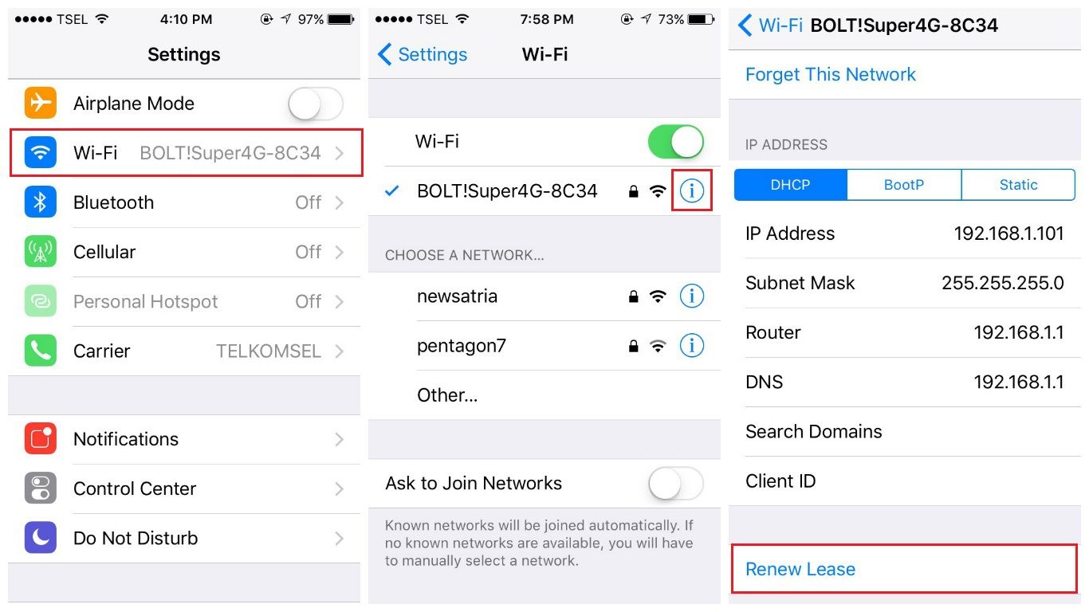The width and height of the screenshot is (1089, 612).
Task: Switch to the Static tab
Action: pyautogui.click(x=1018, y=185)
